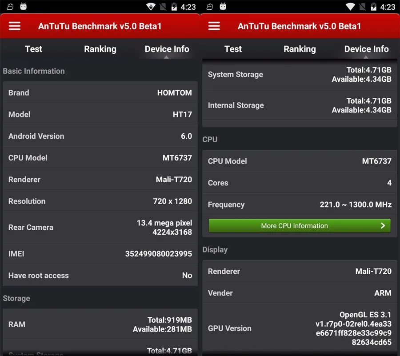400x356 pixels.
Task: Tap battery icon in right status bar
Action: [373, 7]
